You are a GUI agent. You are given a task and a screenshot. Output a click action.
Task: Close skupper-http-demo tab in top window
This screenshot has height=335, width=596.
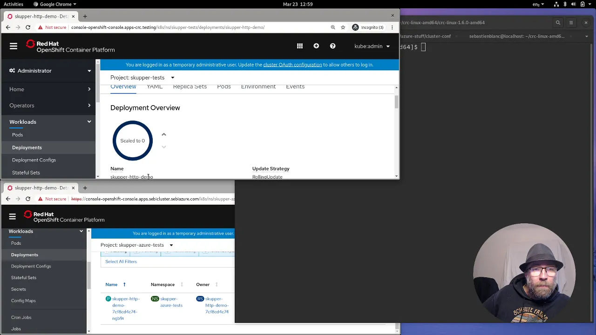pyautogui.click(x=73, y=16)
